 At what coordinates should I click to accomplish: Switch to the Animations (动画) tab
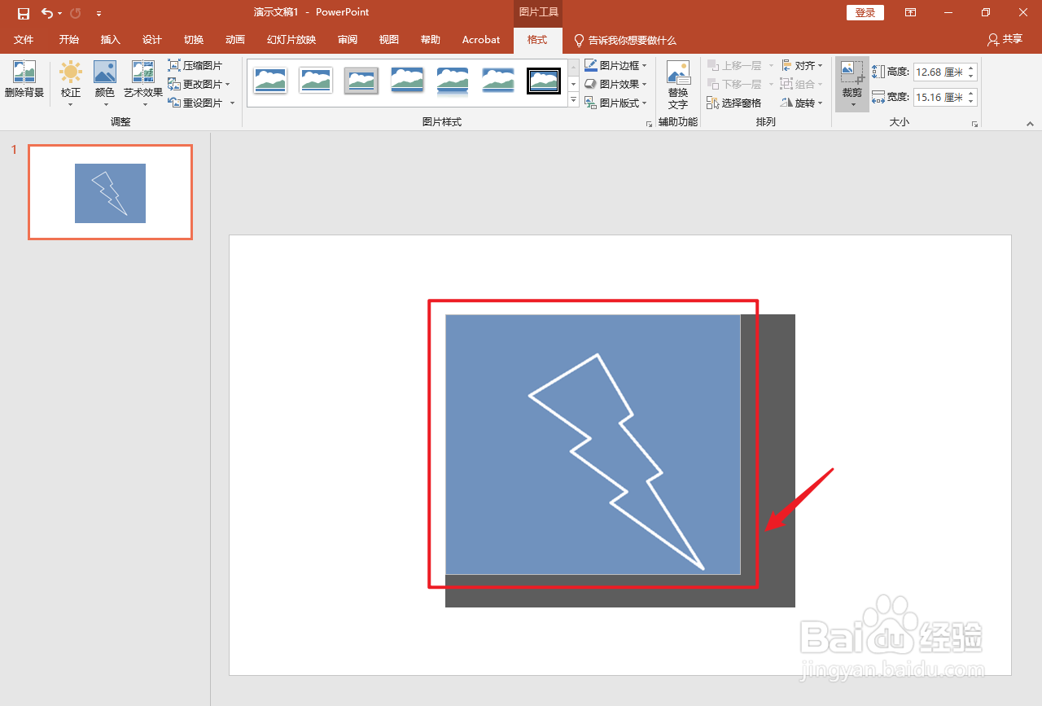pos(235,40)
